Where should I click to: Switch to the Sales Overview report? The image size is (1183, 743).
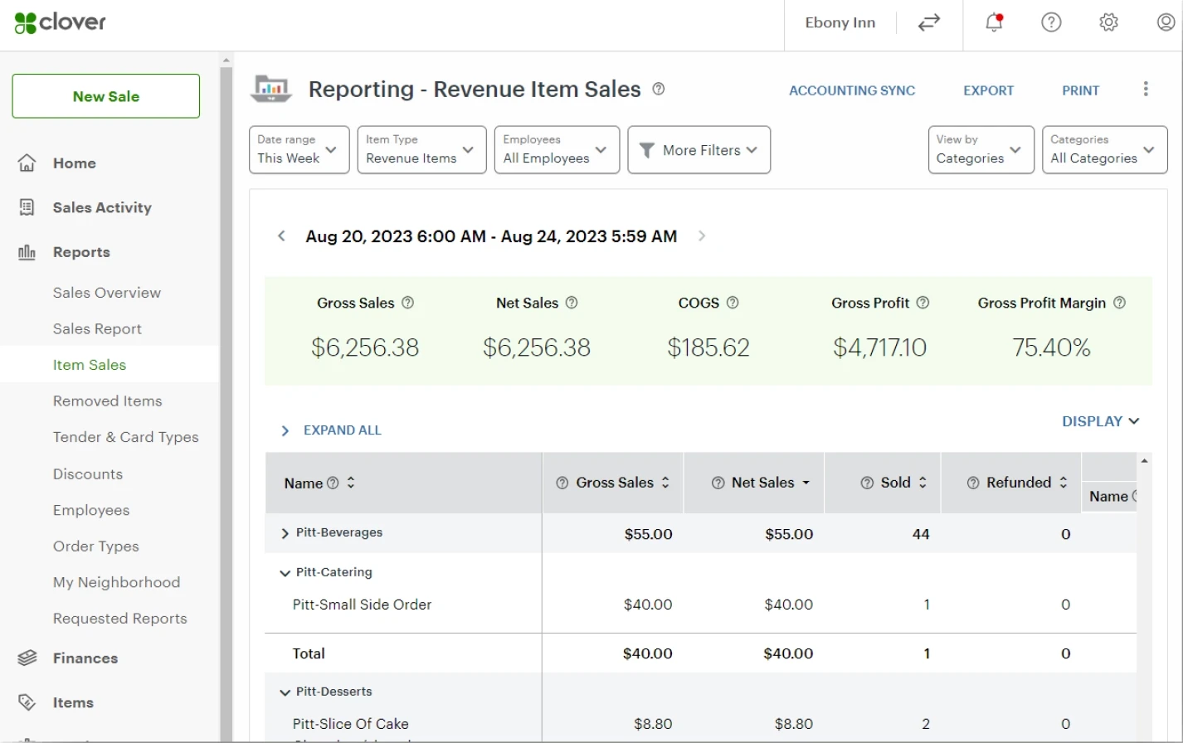pos(106,293)
